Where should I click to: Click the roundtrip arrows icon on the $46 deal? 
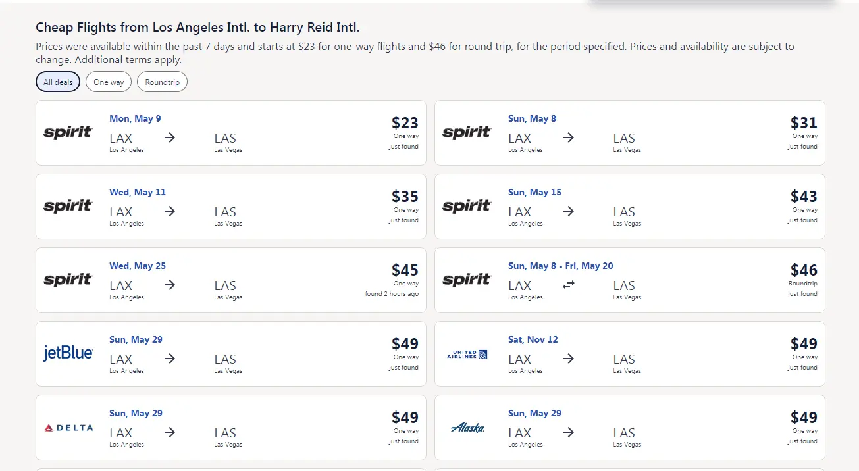(x=569, y=285)
